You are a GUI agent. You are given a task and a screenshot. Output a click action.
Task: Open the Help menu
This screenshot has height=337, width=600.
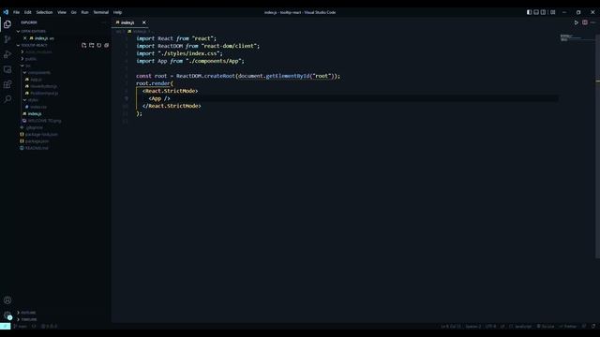(x=117, y=12)
